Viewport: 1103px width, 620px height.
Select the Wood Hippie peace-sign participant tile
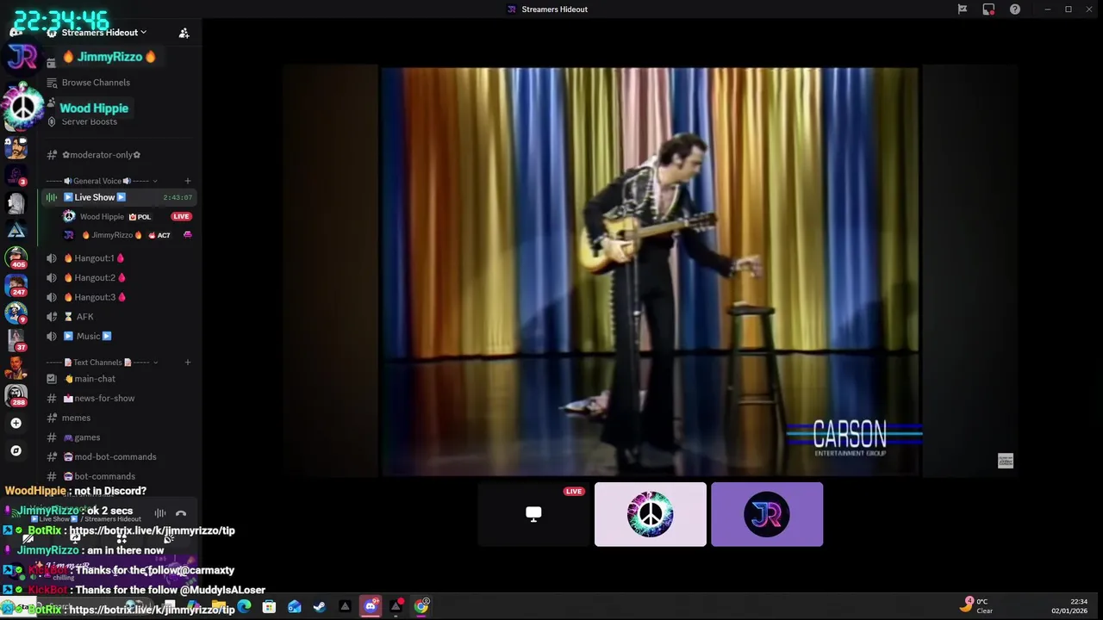coord(650,514)
